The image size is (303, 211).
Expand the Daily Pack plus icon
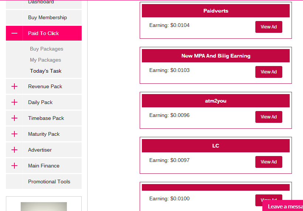point(14,102)
